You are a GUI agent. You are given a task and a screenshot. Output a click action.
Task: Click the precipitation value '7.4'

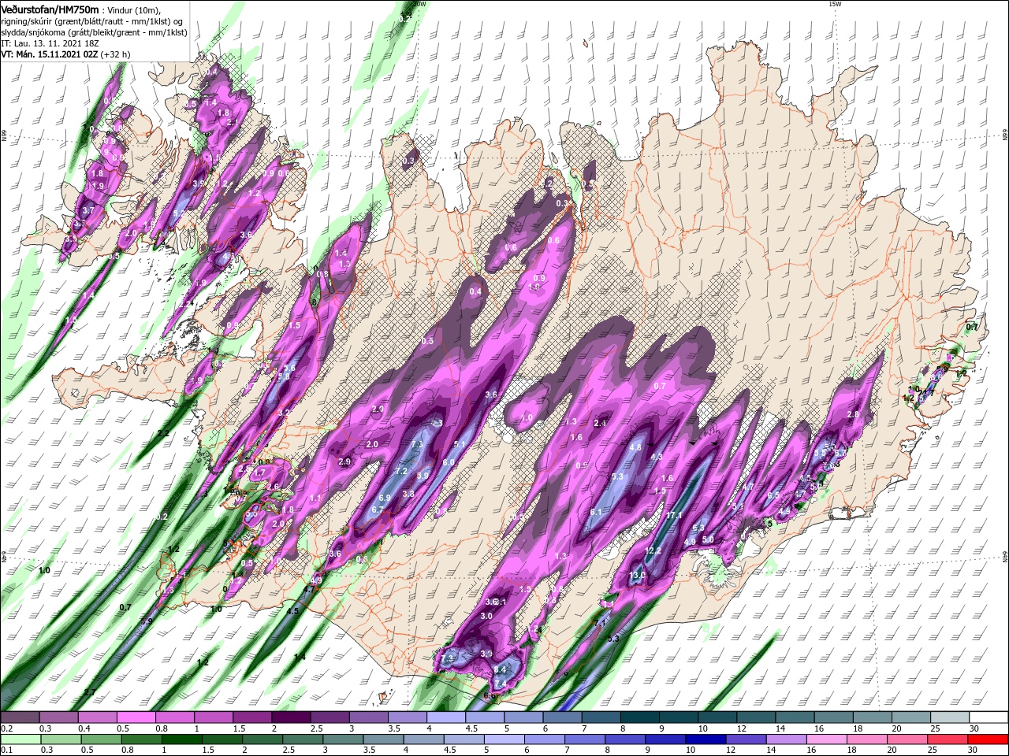[x=501, y=684]
